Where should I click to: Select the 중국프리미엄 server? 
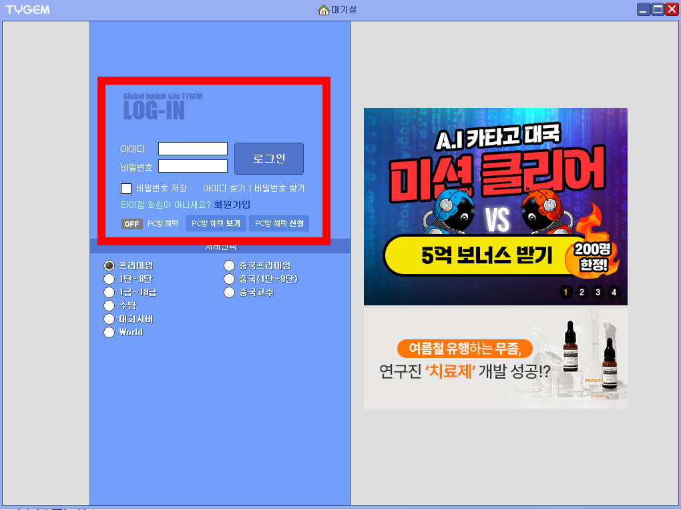[x=229, y=265]
